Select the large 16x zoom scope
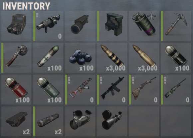This screenshot has width=193, height=138. point(112,121)
